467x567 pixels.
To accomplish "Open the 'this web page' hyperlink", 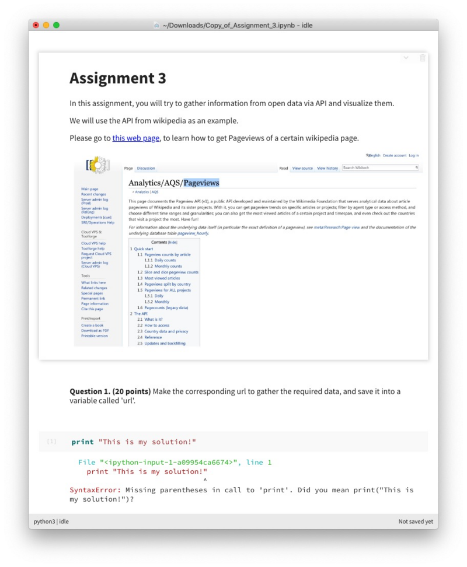I will pyautogui.click(x=135, y=138).
